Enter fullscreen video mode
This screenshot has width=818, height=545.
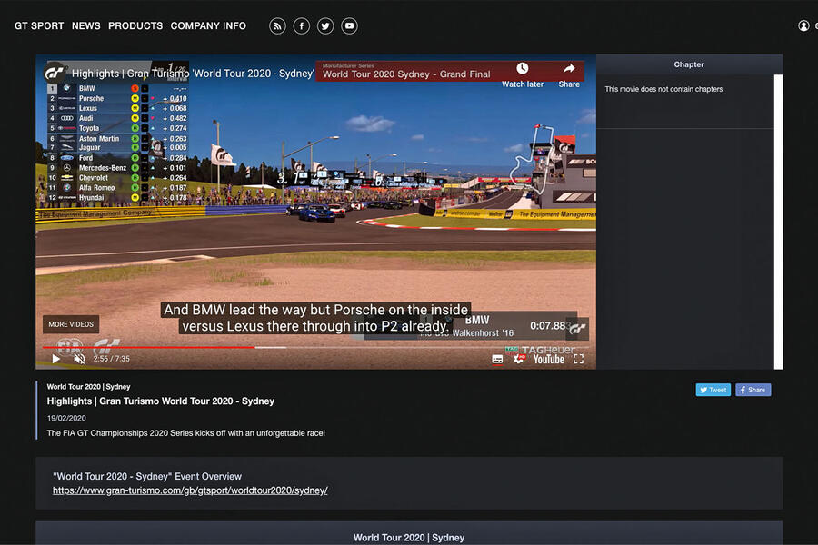[x=578, y=359]
